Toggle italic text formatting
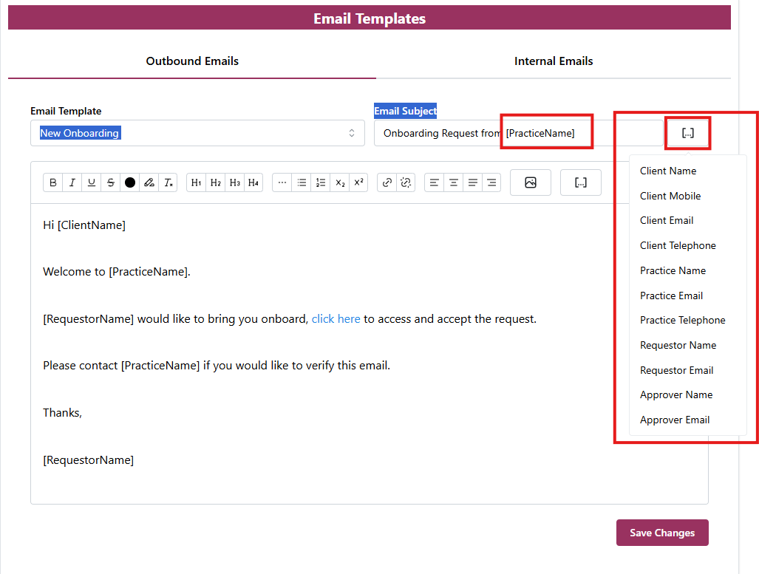 coord(72,182)
